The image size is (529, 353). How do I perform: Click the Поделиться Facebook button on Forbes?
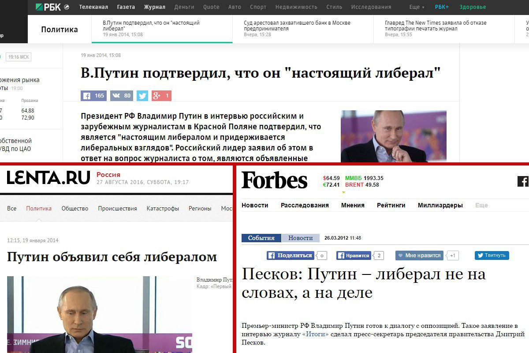pos(291,255)
